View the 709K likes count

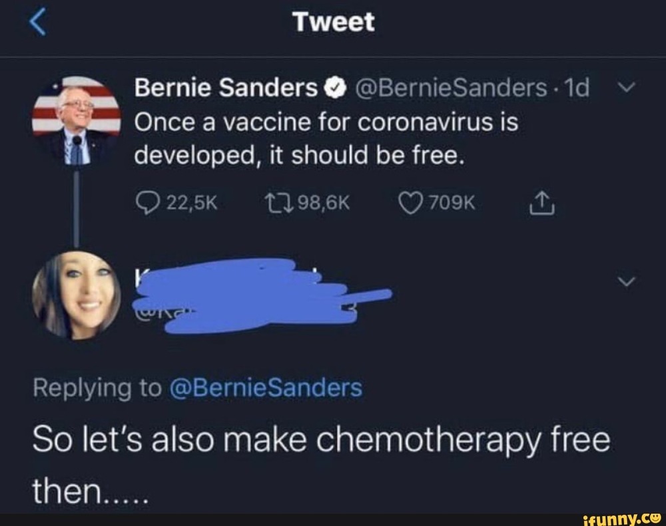coord(452,203)
